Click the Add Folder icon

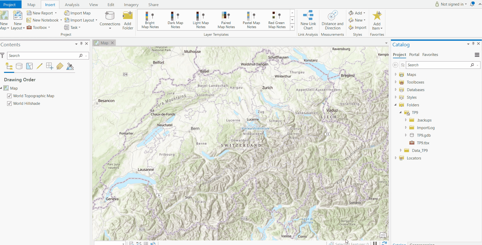[x=128, y=20]
